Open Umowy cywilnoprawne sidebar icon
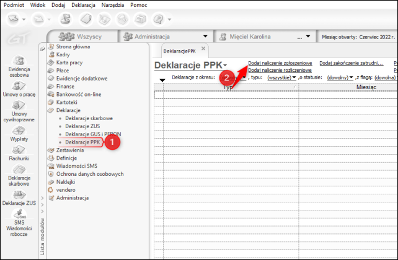This screenshot has width=398, height=260. pos(19,111)
